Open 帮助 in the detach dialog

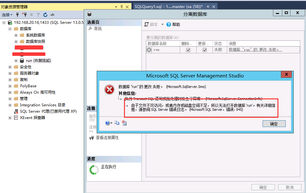173,24
